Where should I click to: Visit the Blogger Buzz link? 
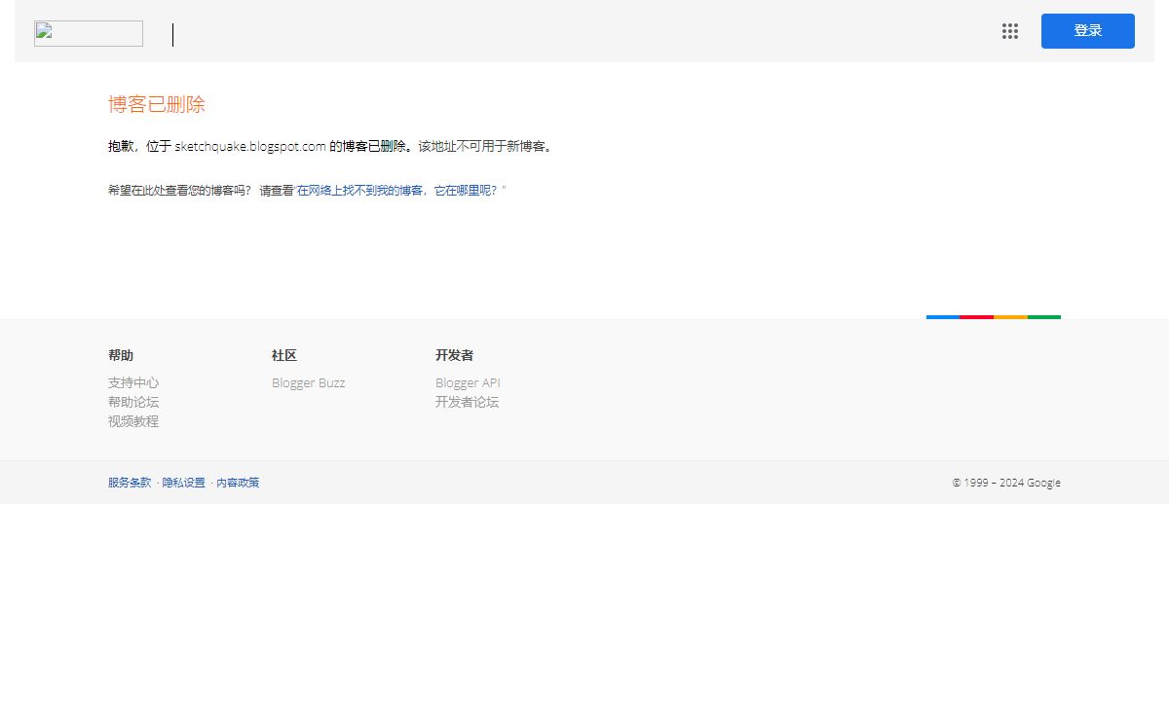tap(308, 382)
